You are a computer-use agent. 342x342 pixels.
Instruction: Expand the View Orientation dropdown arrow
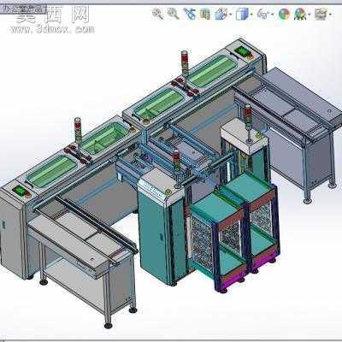230,14
